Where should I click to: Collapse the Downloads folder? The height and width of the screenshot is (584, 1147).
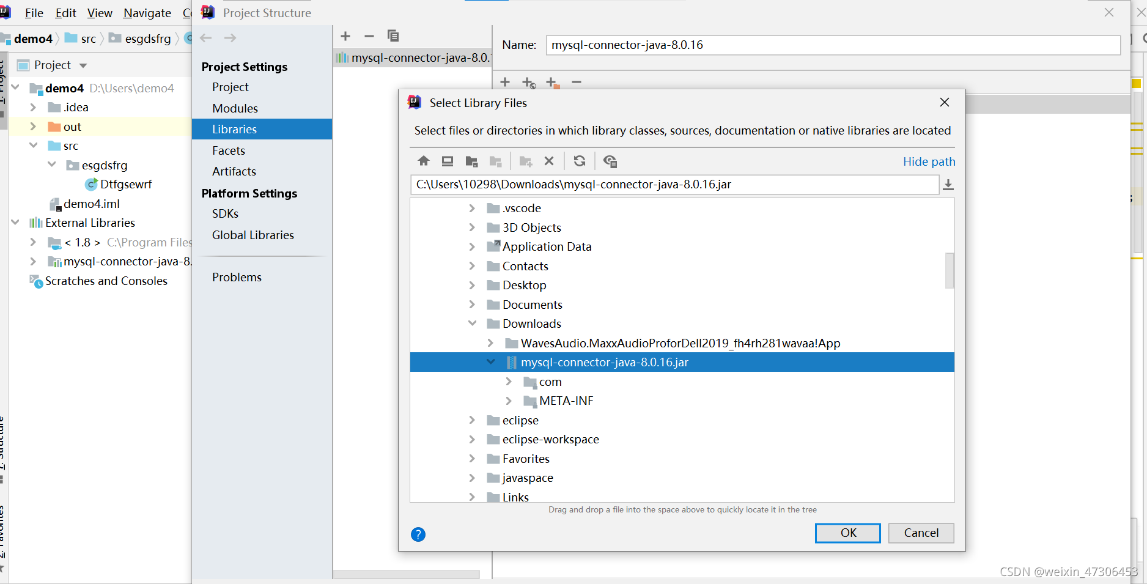472,323
